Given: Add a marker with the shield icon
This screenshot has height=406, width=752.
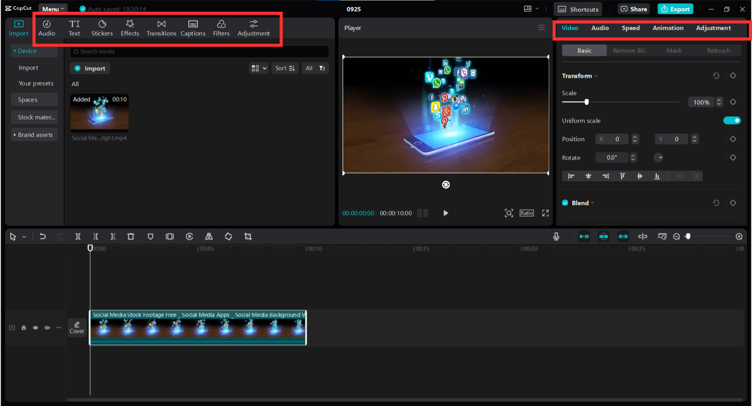Looking at the screenshot, I should tap(150, 236).
